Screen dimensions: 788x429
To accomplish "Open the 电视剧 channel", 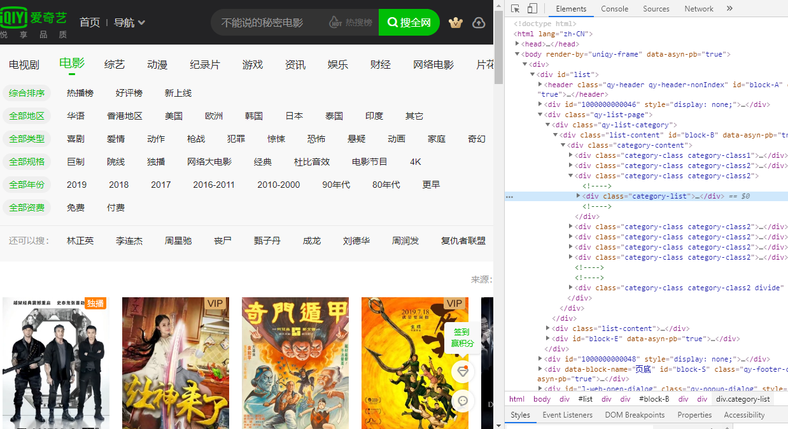I will 24,64.
